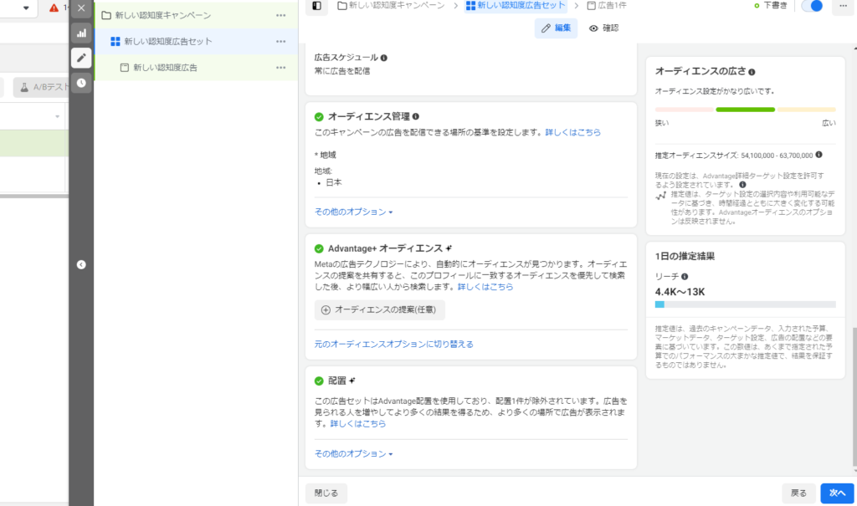
Task: Click info icon next to リーチ
Action: 685,277
